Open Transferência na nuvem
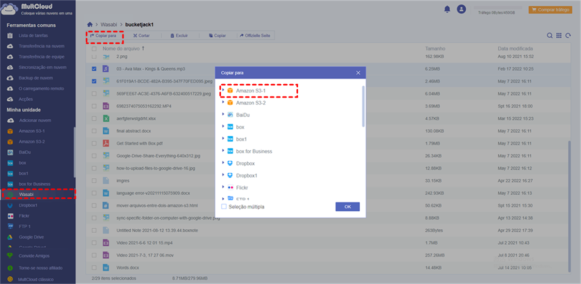 (42, 46)
